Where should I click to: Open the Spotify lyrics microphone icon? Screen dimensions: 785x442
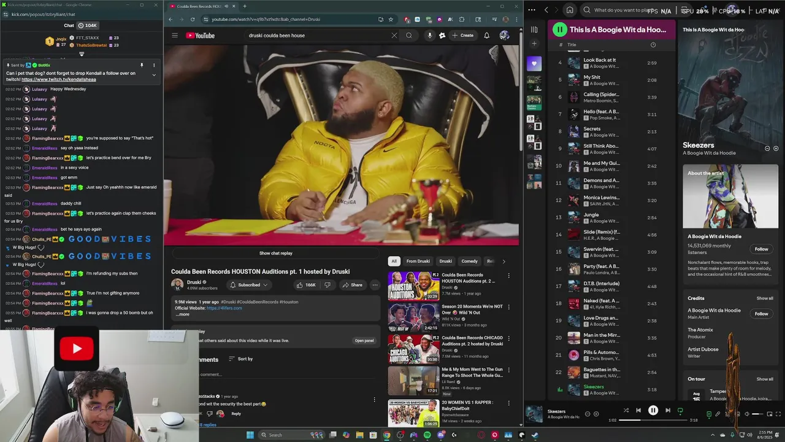pyautogui.click(x=718, y=414)
